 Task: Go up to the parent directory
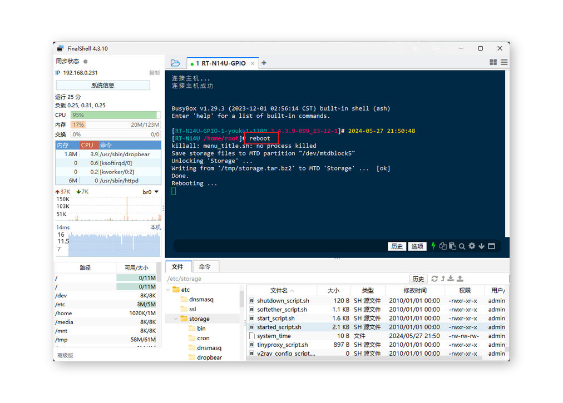click(443, 279)
